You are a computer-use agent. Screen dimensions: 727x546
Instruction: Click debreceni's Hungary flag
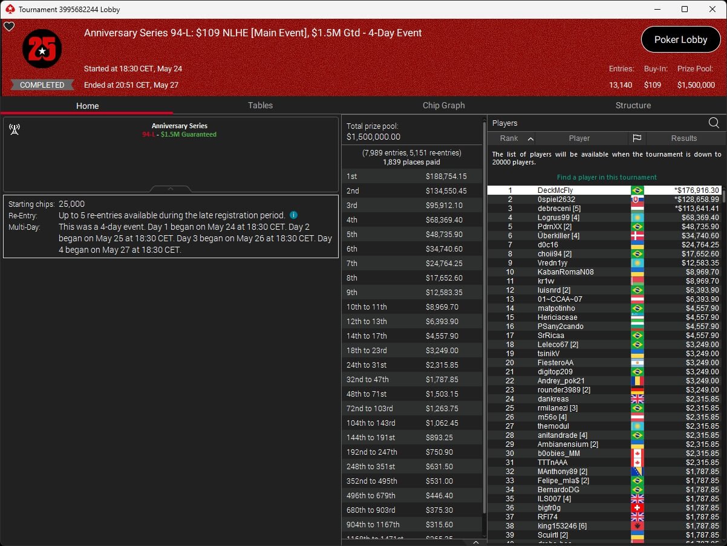[637, 209]
